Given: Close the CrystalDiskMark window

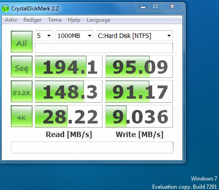Looking at the screenshot, I should pyautogui.click(x=172, y=7).
